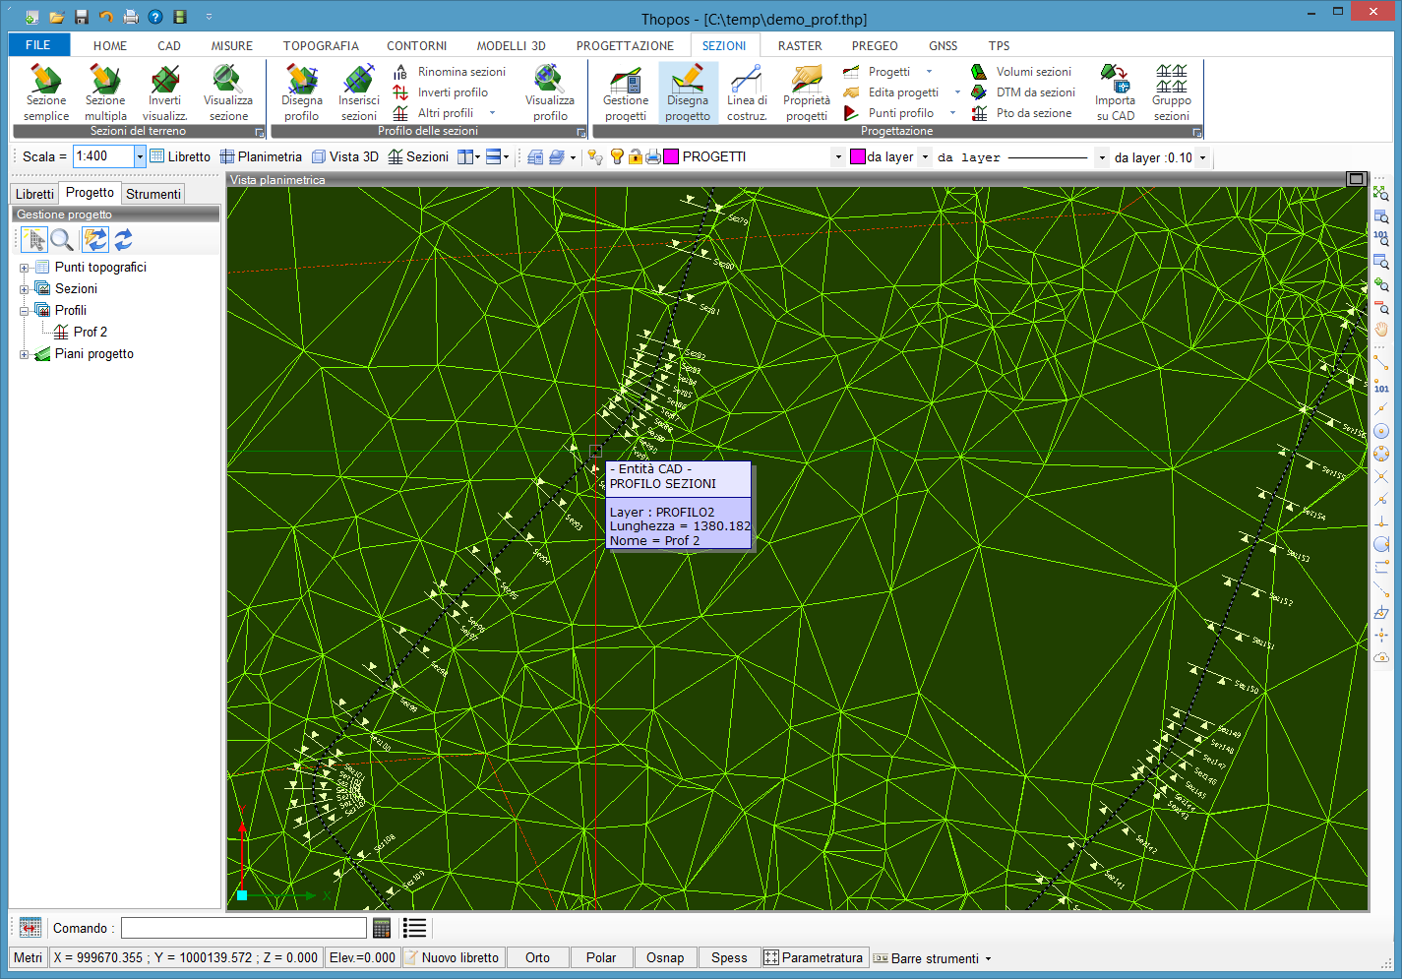This screenshot has width=1402, height=979.
Task: Click Rinomina sezioni command
Action: pyautogui.click(x=450, y=72)
